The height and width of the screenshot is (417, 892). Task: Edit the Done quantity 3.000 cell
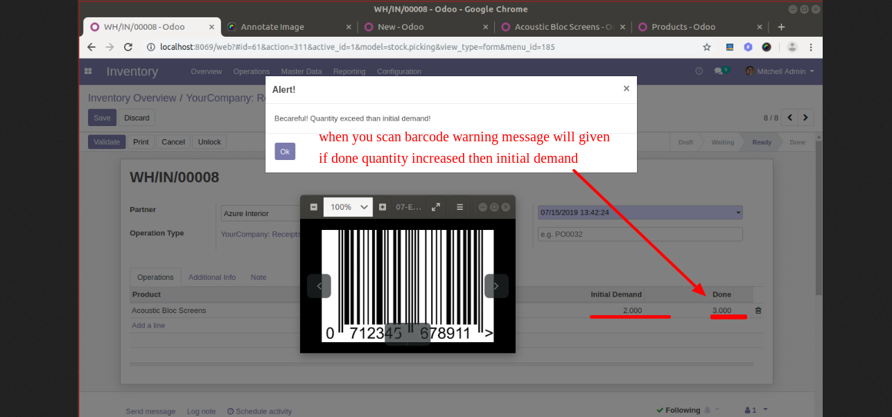point(722,310)
